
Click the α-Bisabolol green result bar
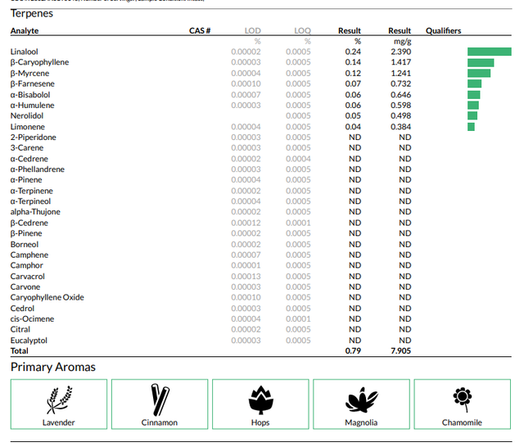474,95
